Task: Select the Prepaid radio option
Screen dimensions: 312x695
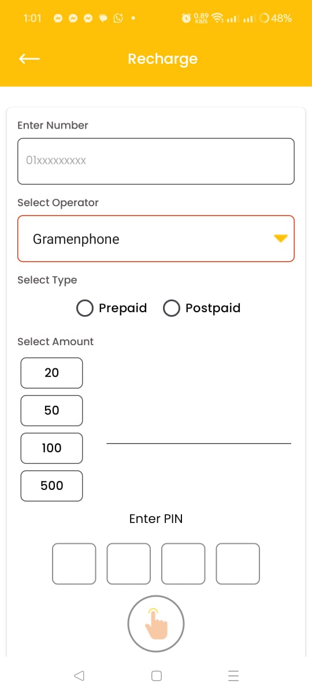Action: tap(112, 308)
